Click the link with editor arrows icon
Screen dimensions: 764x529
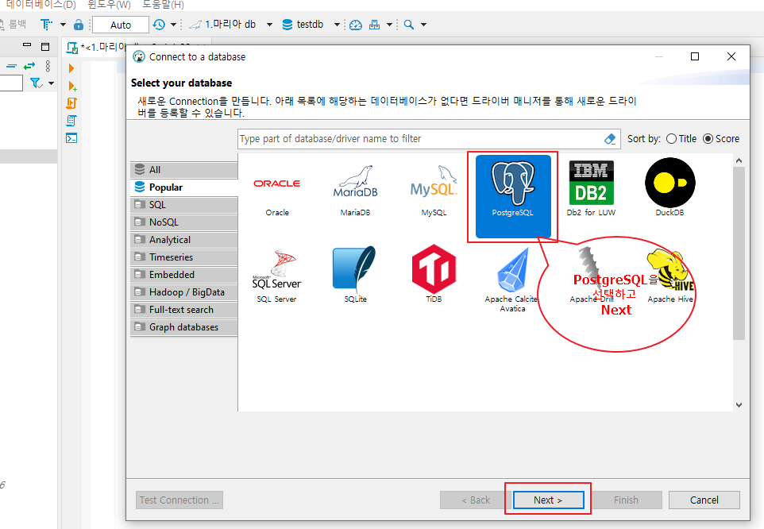pos(29,65)
